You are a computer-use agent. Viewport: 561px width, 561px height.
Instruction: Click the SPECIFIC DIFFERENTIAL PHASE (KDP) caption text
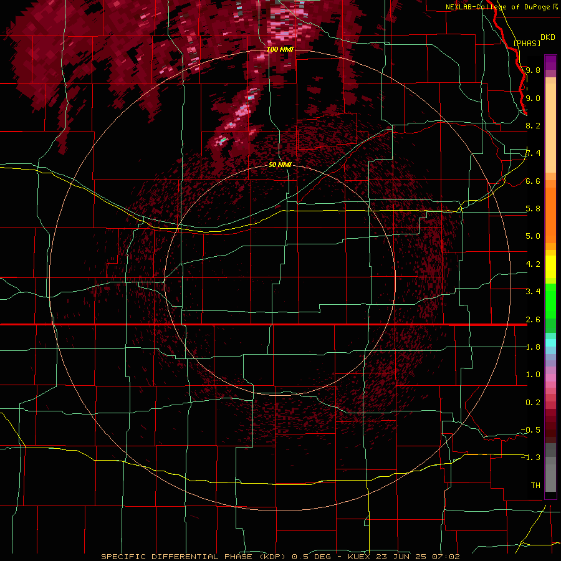(193, 557)
